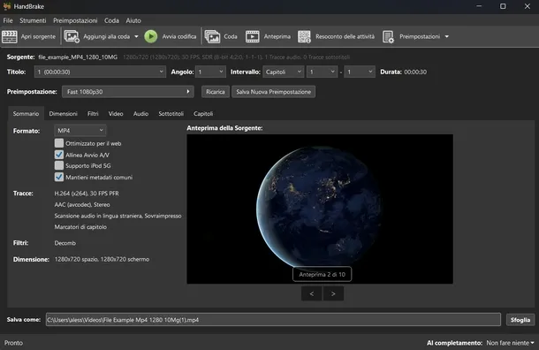Open the Formato MP4 dropdown
This screenshot has width=539, height=350.
[80, 131]
